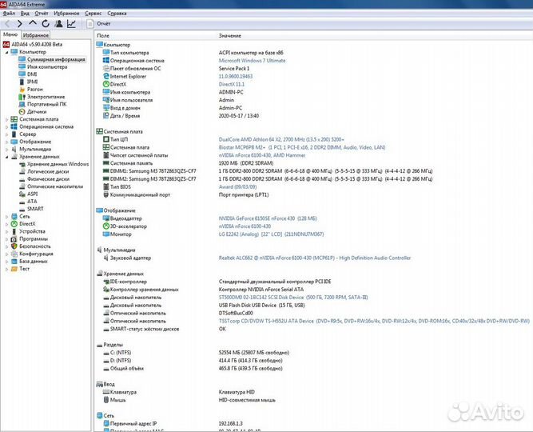Open the Microsoft Windows 7 Ultimate link
This screenshot has height=432, width=533.
coord(251,60)
